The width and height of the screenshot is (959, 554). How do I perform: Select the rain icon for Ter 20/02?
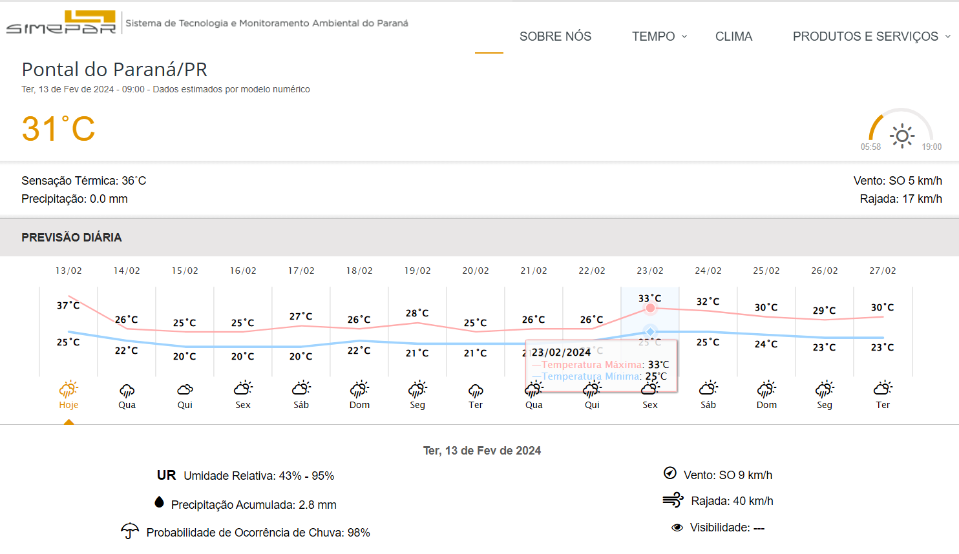(x=476, y=390)
